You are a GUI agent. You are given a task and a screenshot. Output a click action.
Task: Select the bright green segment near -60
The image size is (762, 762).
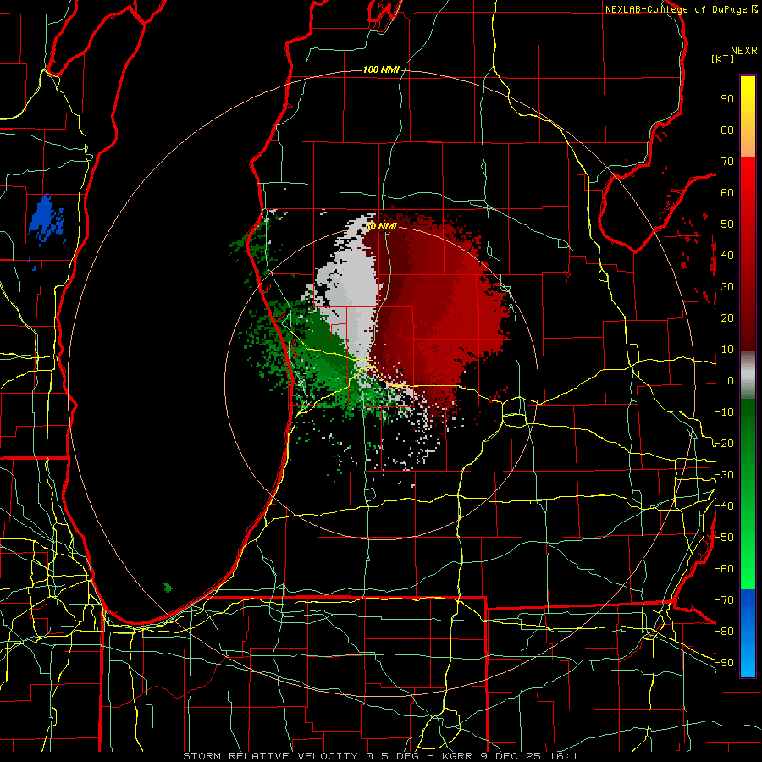point(748,569)
